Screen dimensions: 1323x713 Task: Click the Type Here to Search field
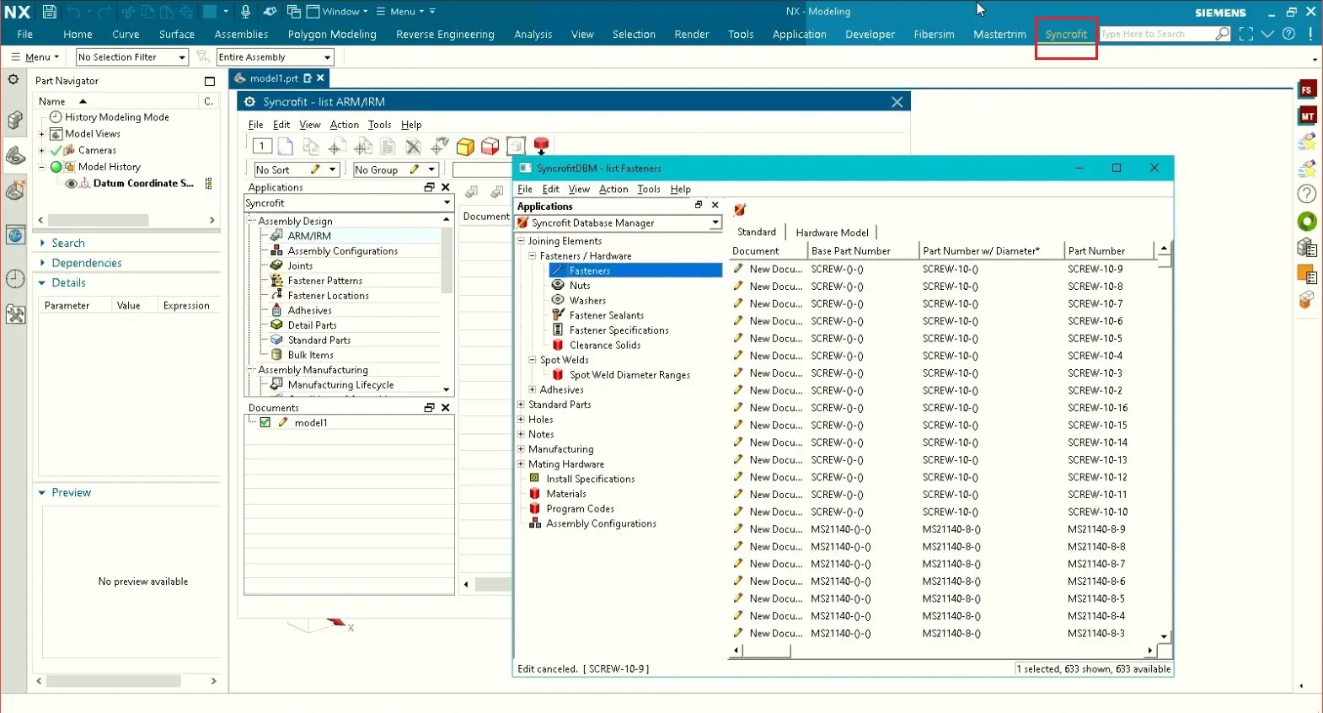1156,34
